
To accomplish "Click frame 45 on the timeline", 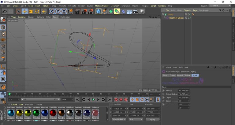I will (x=78, y=94).
